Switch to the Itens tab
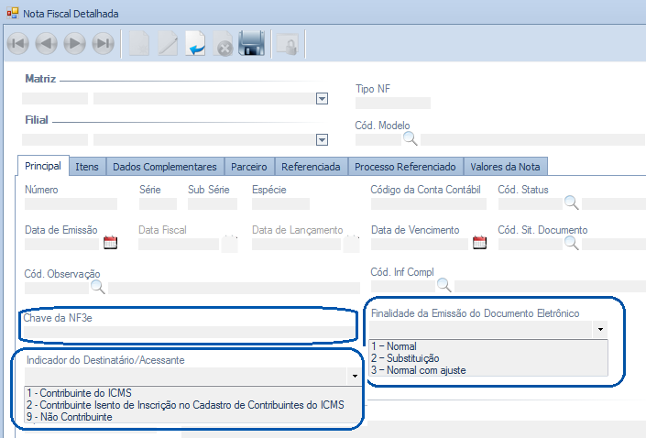The width and height of the screenshot is (646, 438). coord(87,167)
